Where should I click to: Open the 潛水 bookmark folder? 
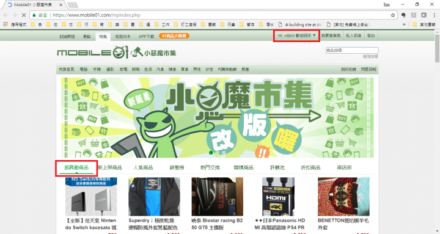pyautogui.click(x=266, y=24)
